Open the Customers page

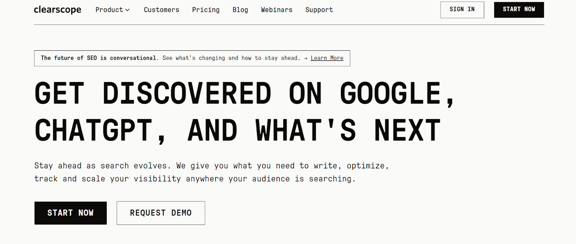coord(161,10)
